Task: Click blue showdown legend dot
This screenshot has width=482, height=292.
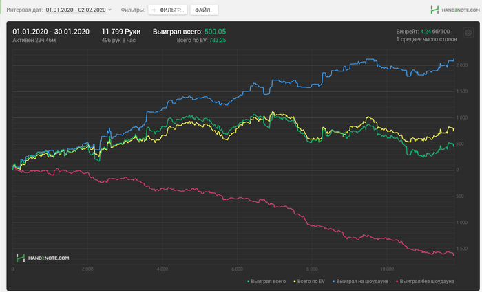Action: 333,282
